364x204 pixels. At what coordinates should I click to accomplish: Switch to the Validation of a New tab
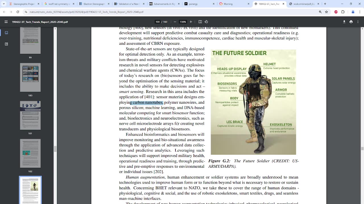pyautogui.click(x=129, y=4)
